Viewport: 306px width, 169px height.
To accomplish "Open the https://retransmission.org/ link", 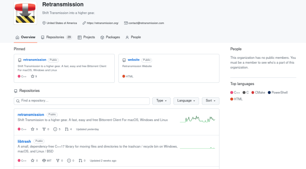I will pos(103,23).
